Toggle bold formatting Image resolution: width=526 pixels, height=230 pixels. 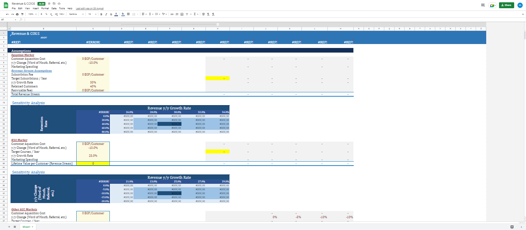click(x=101, y=14)
